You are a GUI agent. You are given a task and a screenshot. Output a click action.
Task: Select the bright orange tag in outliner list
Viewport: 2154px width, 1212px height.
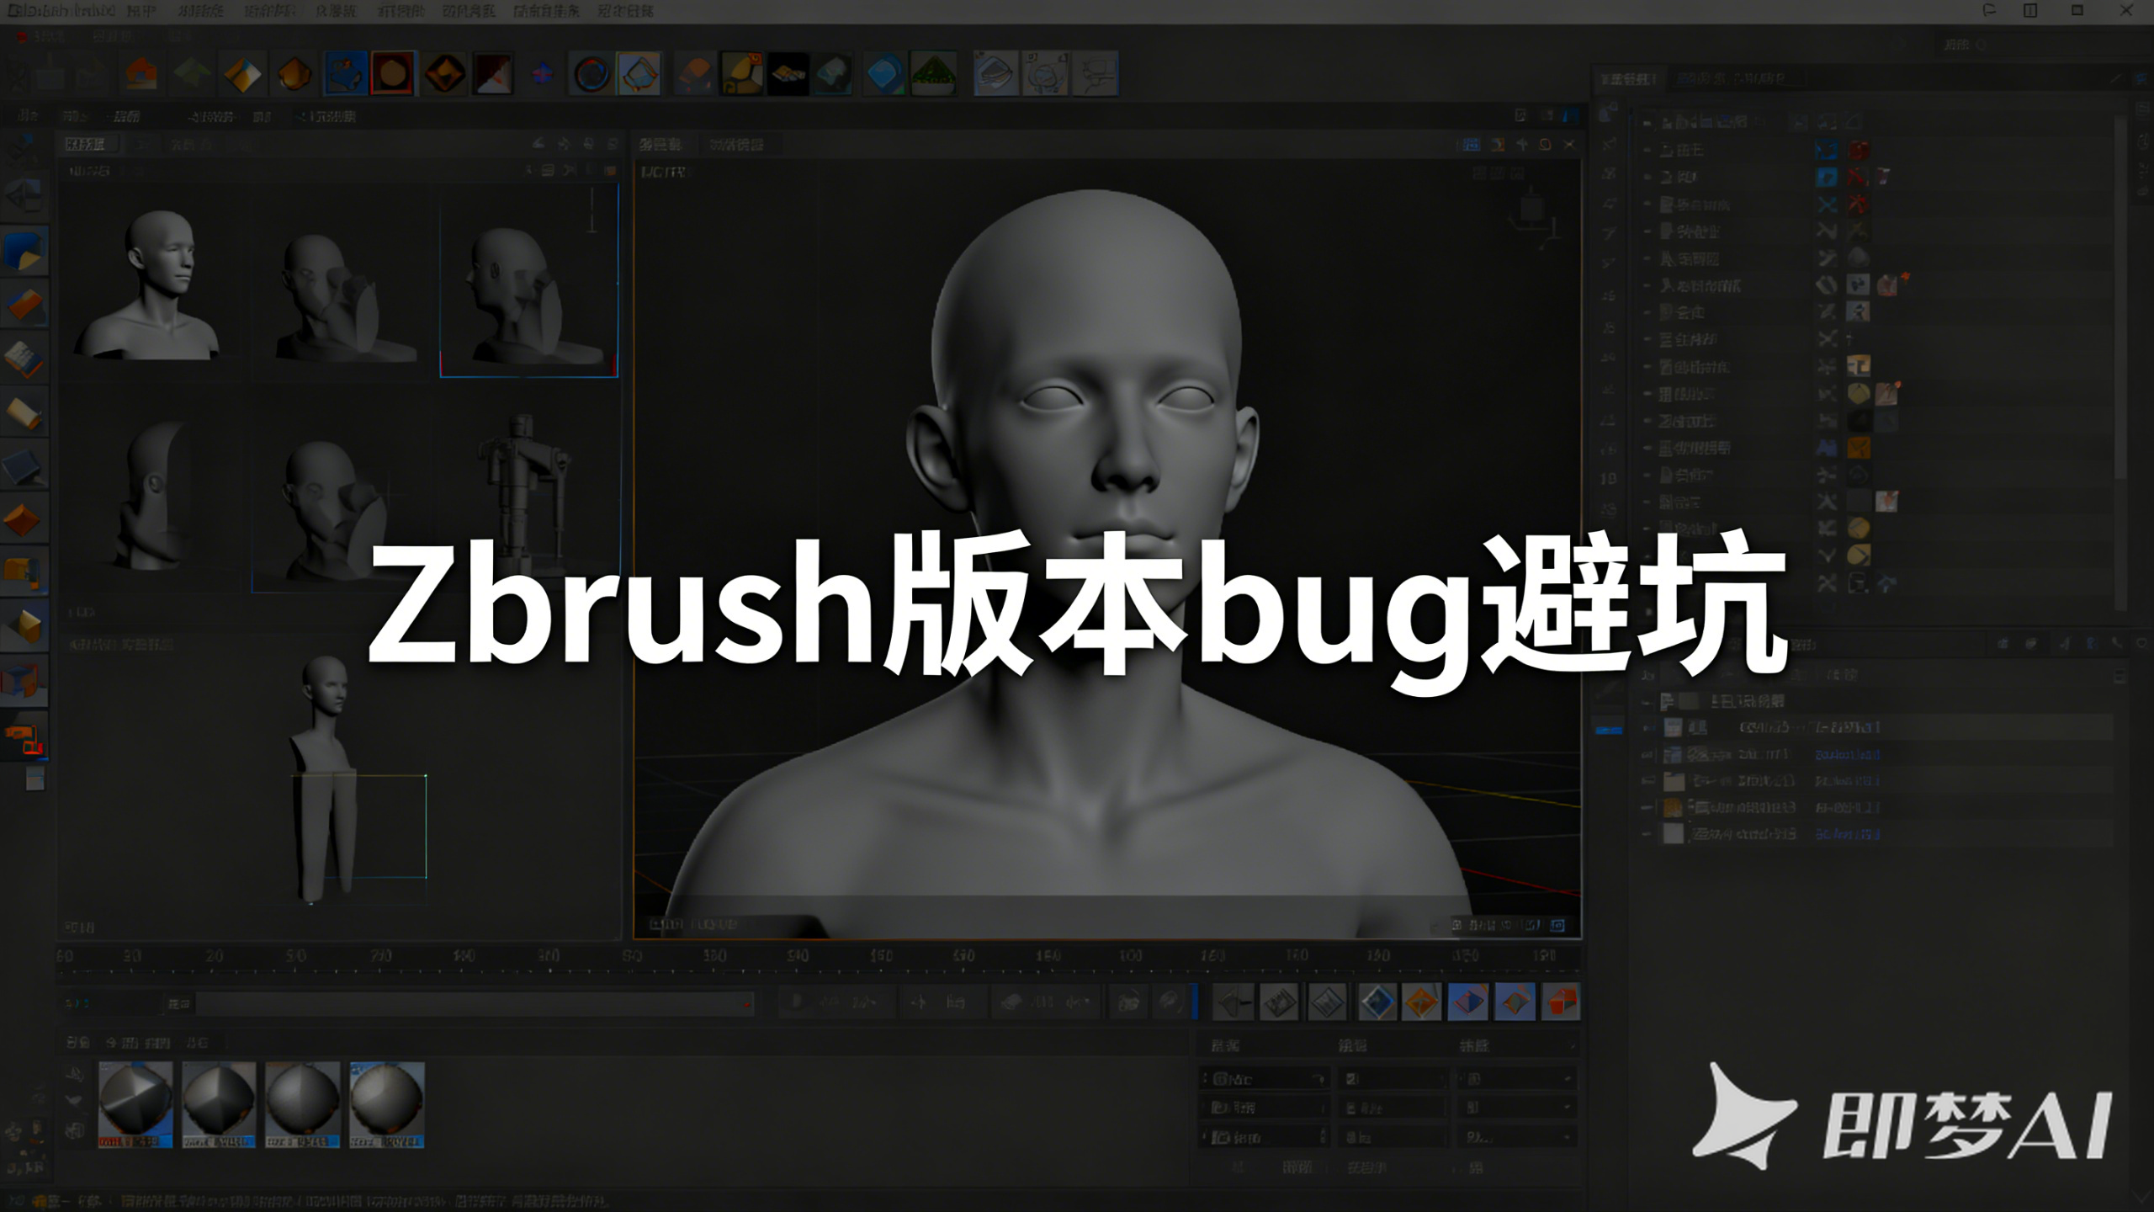[x=1859, y=448]
